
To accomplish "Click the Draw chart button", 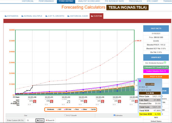I will click(40, 120).
